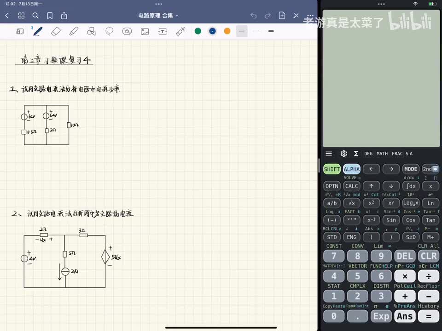Viewport: 442px width, 331px height.
Task: Open search with magnifier icon
Action: coord(35,16)
